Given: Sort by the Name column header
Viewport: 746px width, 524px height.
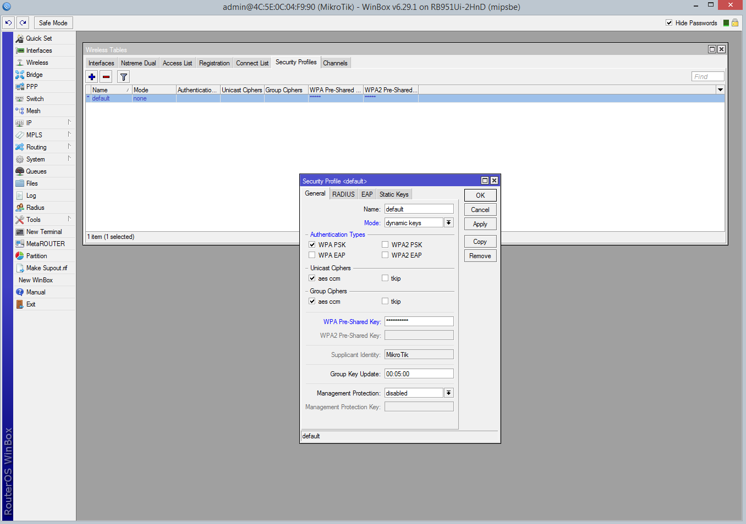Looking at the screenshot, I should pos(111,90).
